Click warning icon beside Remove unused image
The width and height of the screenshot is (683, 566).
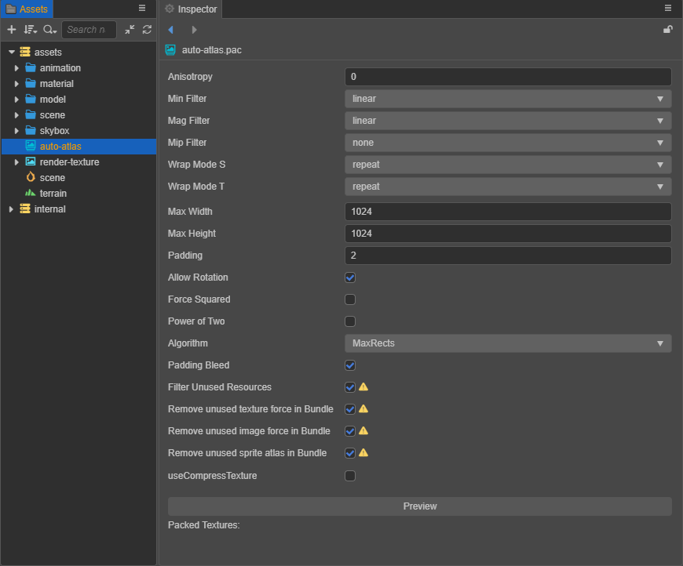(x=363, y=430)
